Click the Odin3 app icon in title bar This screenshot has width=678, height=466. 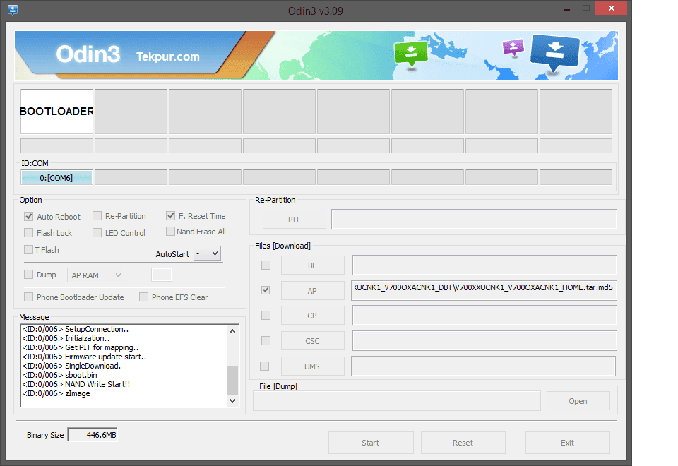(x=13, y=10)
